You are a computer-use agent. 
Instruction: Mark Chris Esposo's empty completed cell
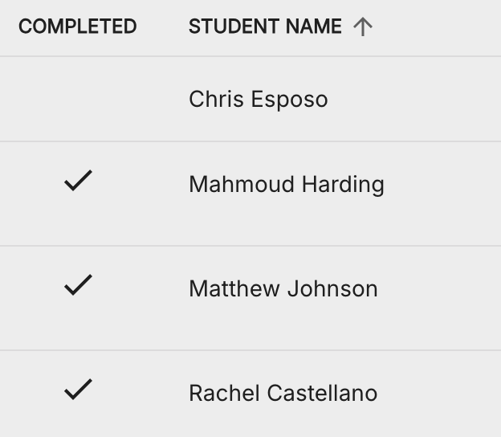coord(79,99)
